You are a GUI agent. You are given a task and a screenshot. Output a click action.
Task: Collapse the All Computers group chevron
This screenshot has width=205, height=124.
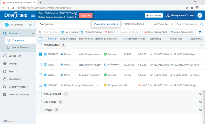(201, 45)
